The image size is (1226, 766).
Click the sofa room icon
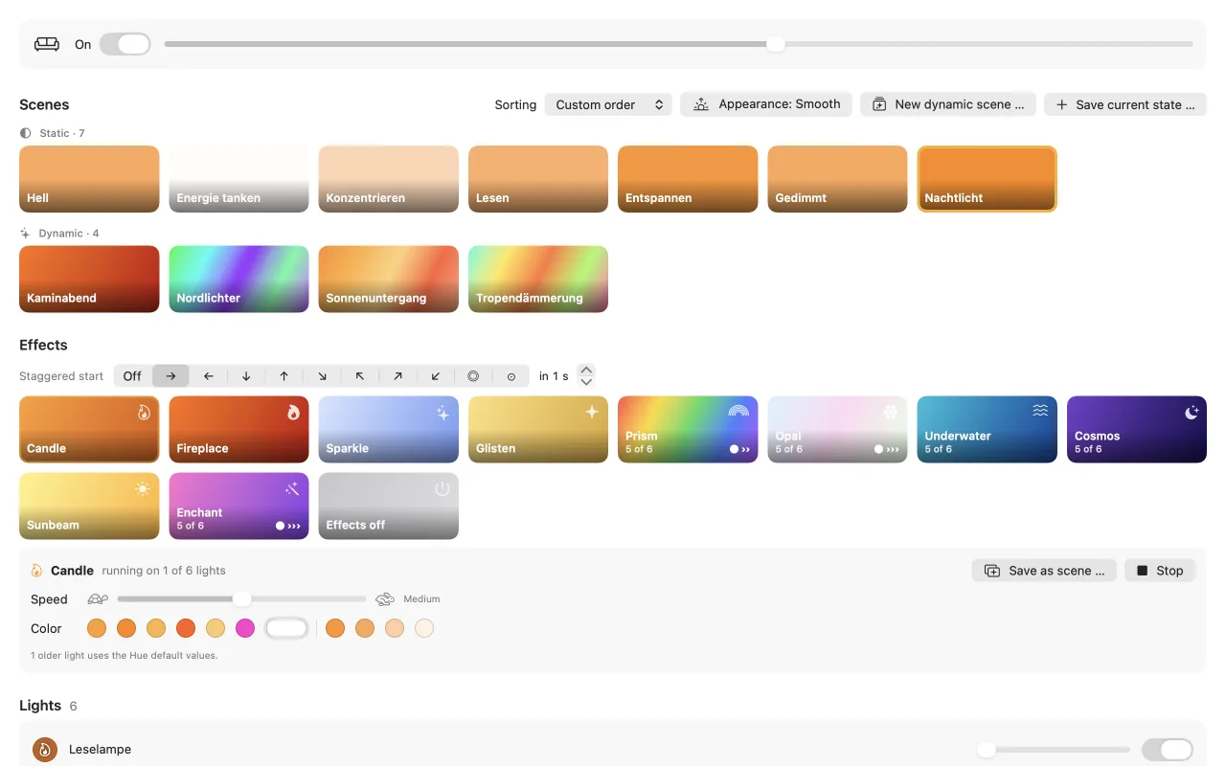pos(47,44)
